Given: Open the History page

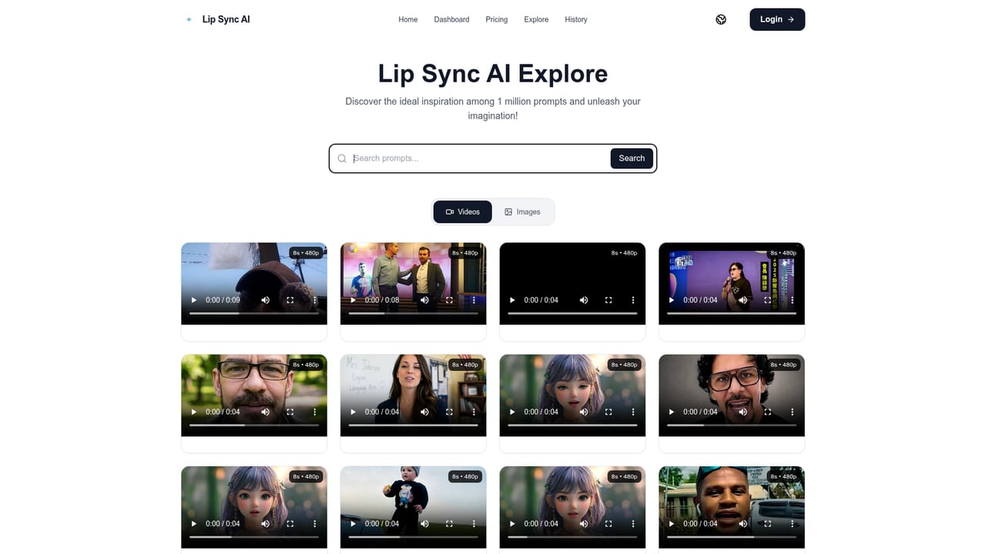Looking at the screenshot, I should coord(576,19).
